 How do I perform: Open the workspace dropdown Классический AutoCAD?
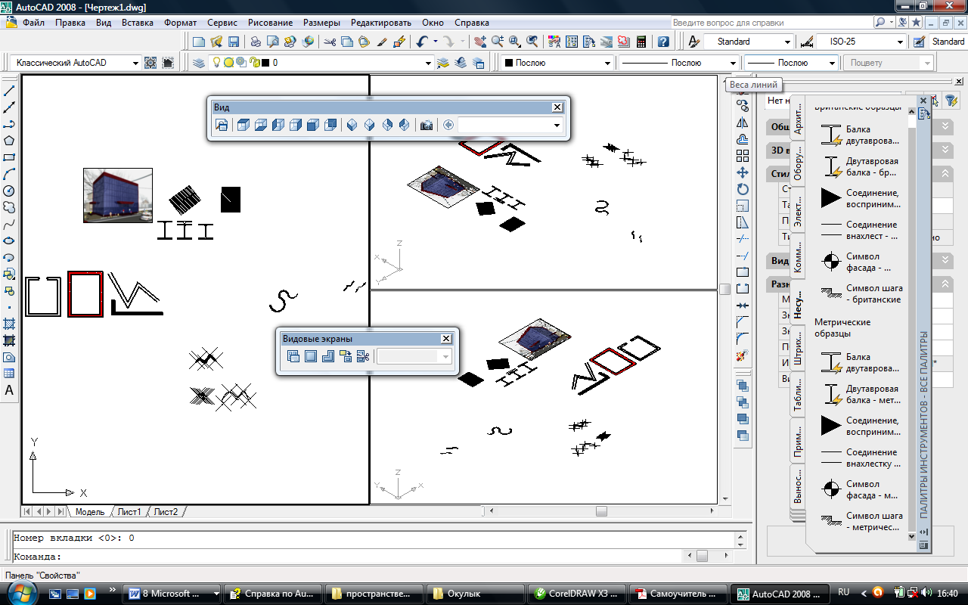pos(76,63)
